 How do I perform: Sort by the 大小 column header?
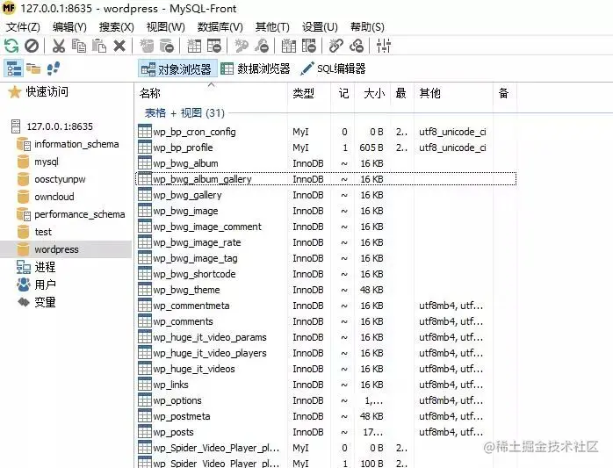coord(372,93)
